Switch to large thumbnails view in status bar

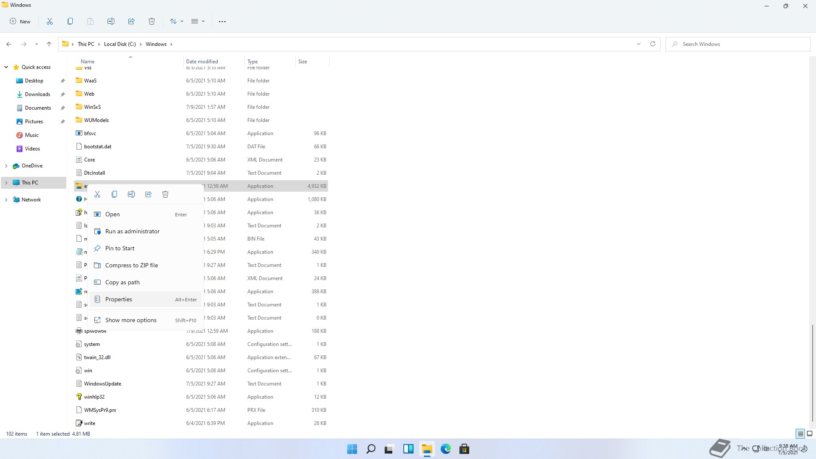(810, 434)
